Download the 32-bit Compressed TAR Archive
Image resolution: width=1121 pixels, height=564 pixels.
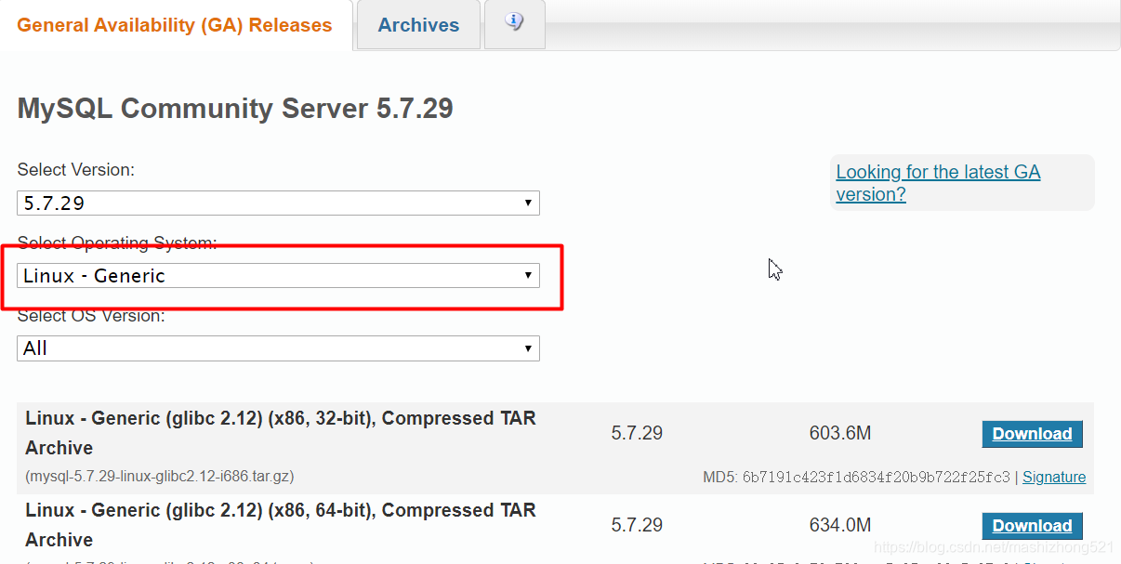pyautogui.click(x=1032, y=433)
